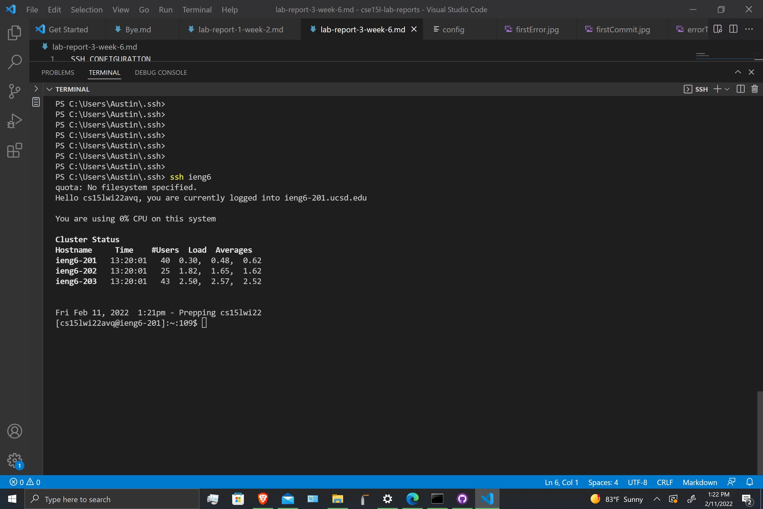Switch to the Get Started tab
The height and width of the screenshot is (509, 763).
coord(67,29)
